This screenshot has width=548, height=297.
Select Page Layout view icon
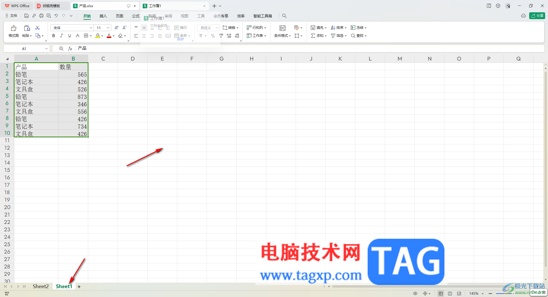(450, 293)
